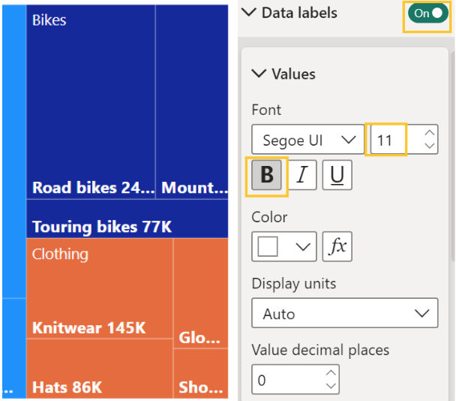456x401 pixels.
Task: Select the Hats 86K treemap tile
Action: 99,368
